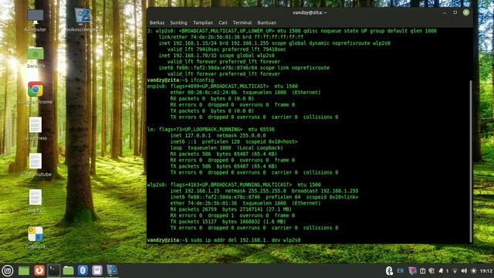Click 'enp1s0: flags=4099' line
Image resolution: width=494 pixels, height=278 pixels.
[222, 86]
